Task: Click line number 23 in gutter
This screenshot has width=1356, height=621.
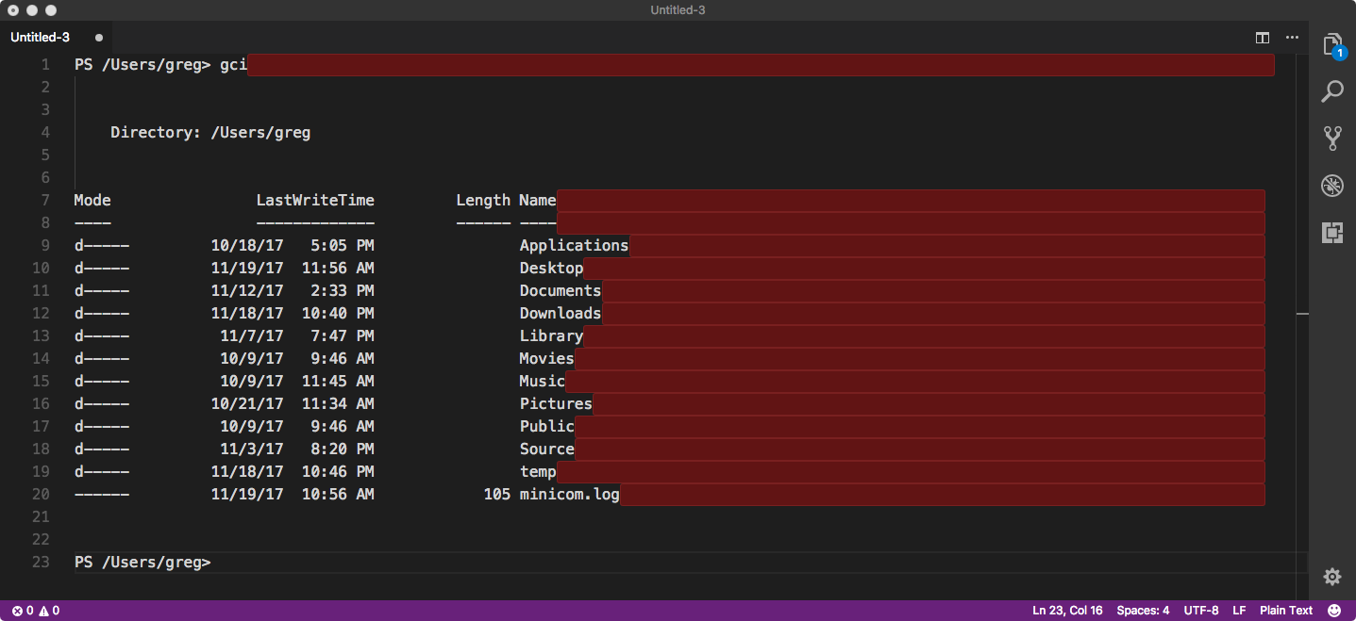Action: click(41, 563)
